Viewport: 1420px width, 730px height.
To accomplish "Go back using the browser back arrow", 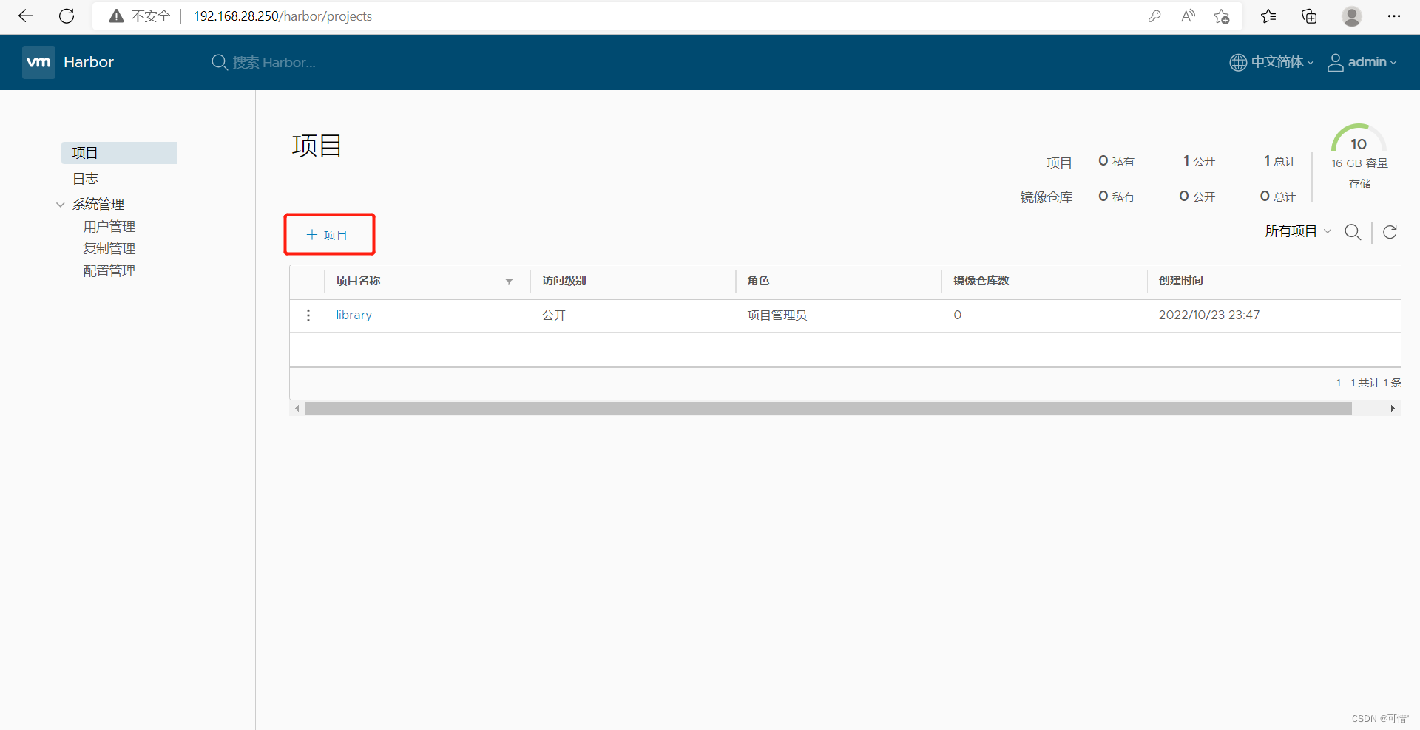I will 26,16.
